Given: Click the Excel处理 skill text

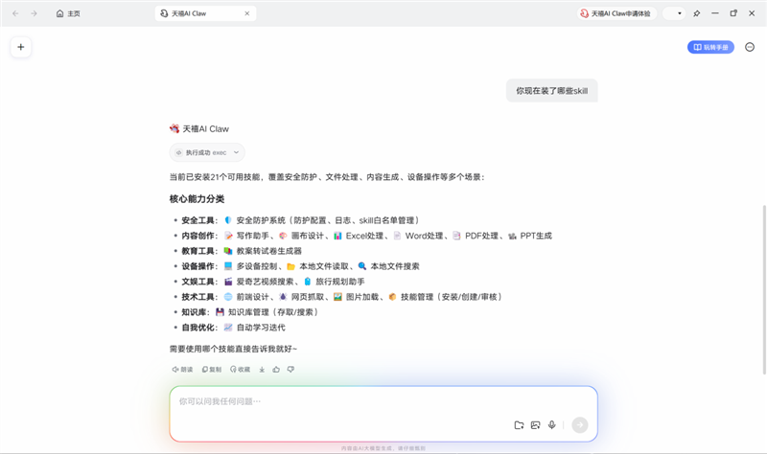Looking at the screenshot, I should tap(364, 236).
